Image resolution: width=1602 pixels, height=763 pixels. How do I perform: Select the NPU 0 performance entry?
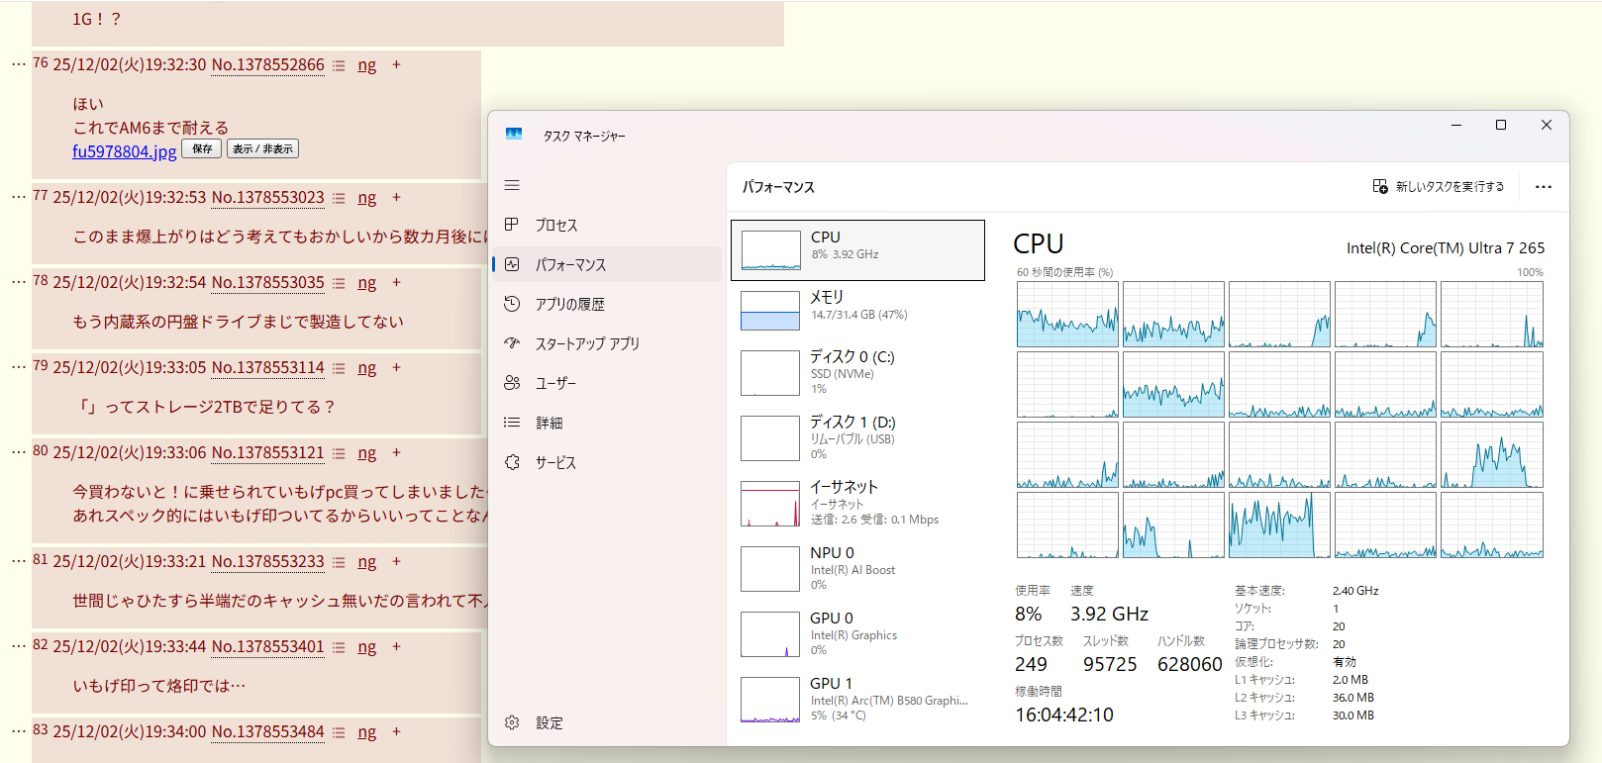tap(857, 568)
